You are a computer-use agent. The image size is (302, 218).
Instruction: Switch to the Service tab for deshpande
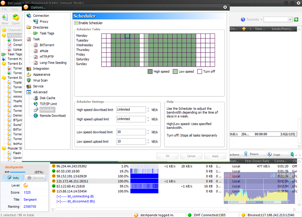coord(36,178)
